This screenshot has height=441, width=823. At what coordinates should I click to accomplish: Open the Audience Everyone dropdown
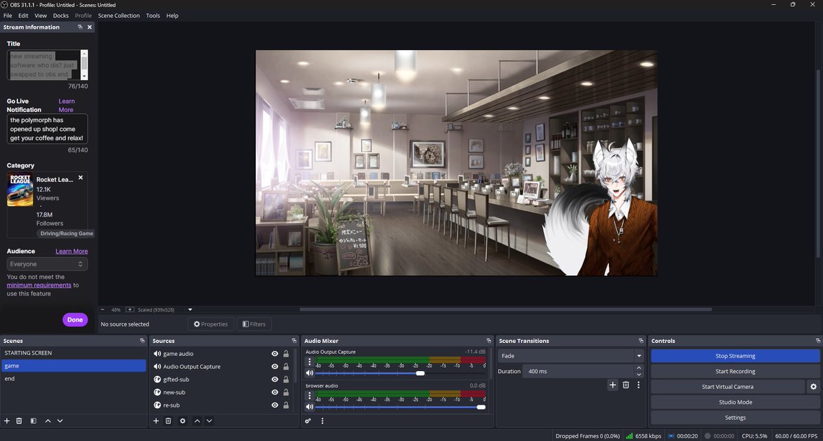point(47,264)
